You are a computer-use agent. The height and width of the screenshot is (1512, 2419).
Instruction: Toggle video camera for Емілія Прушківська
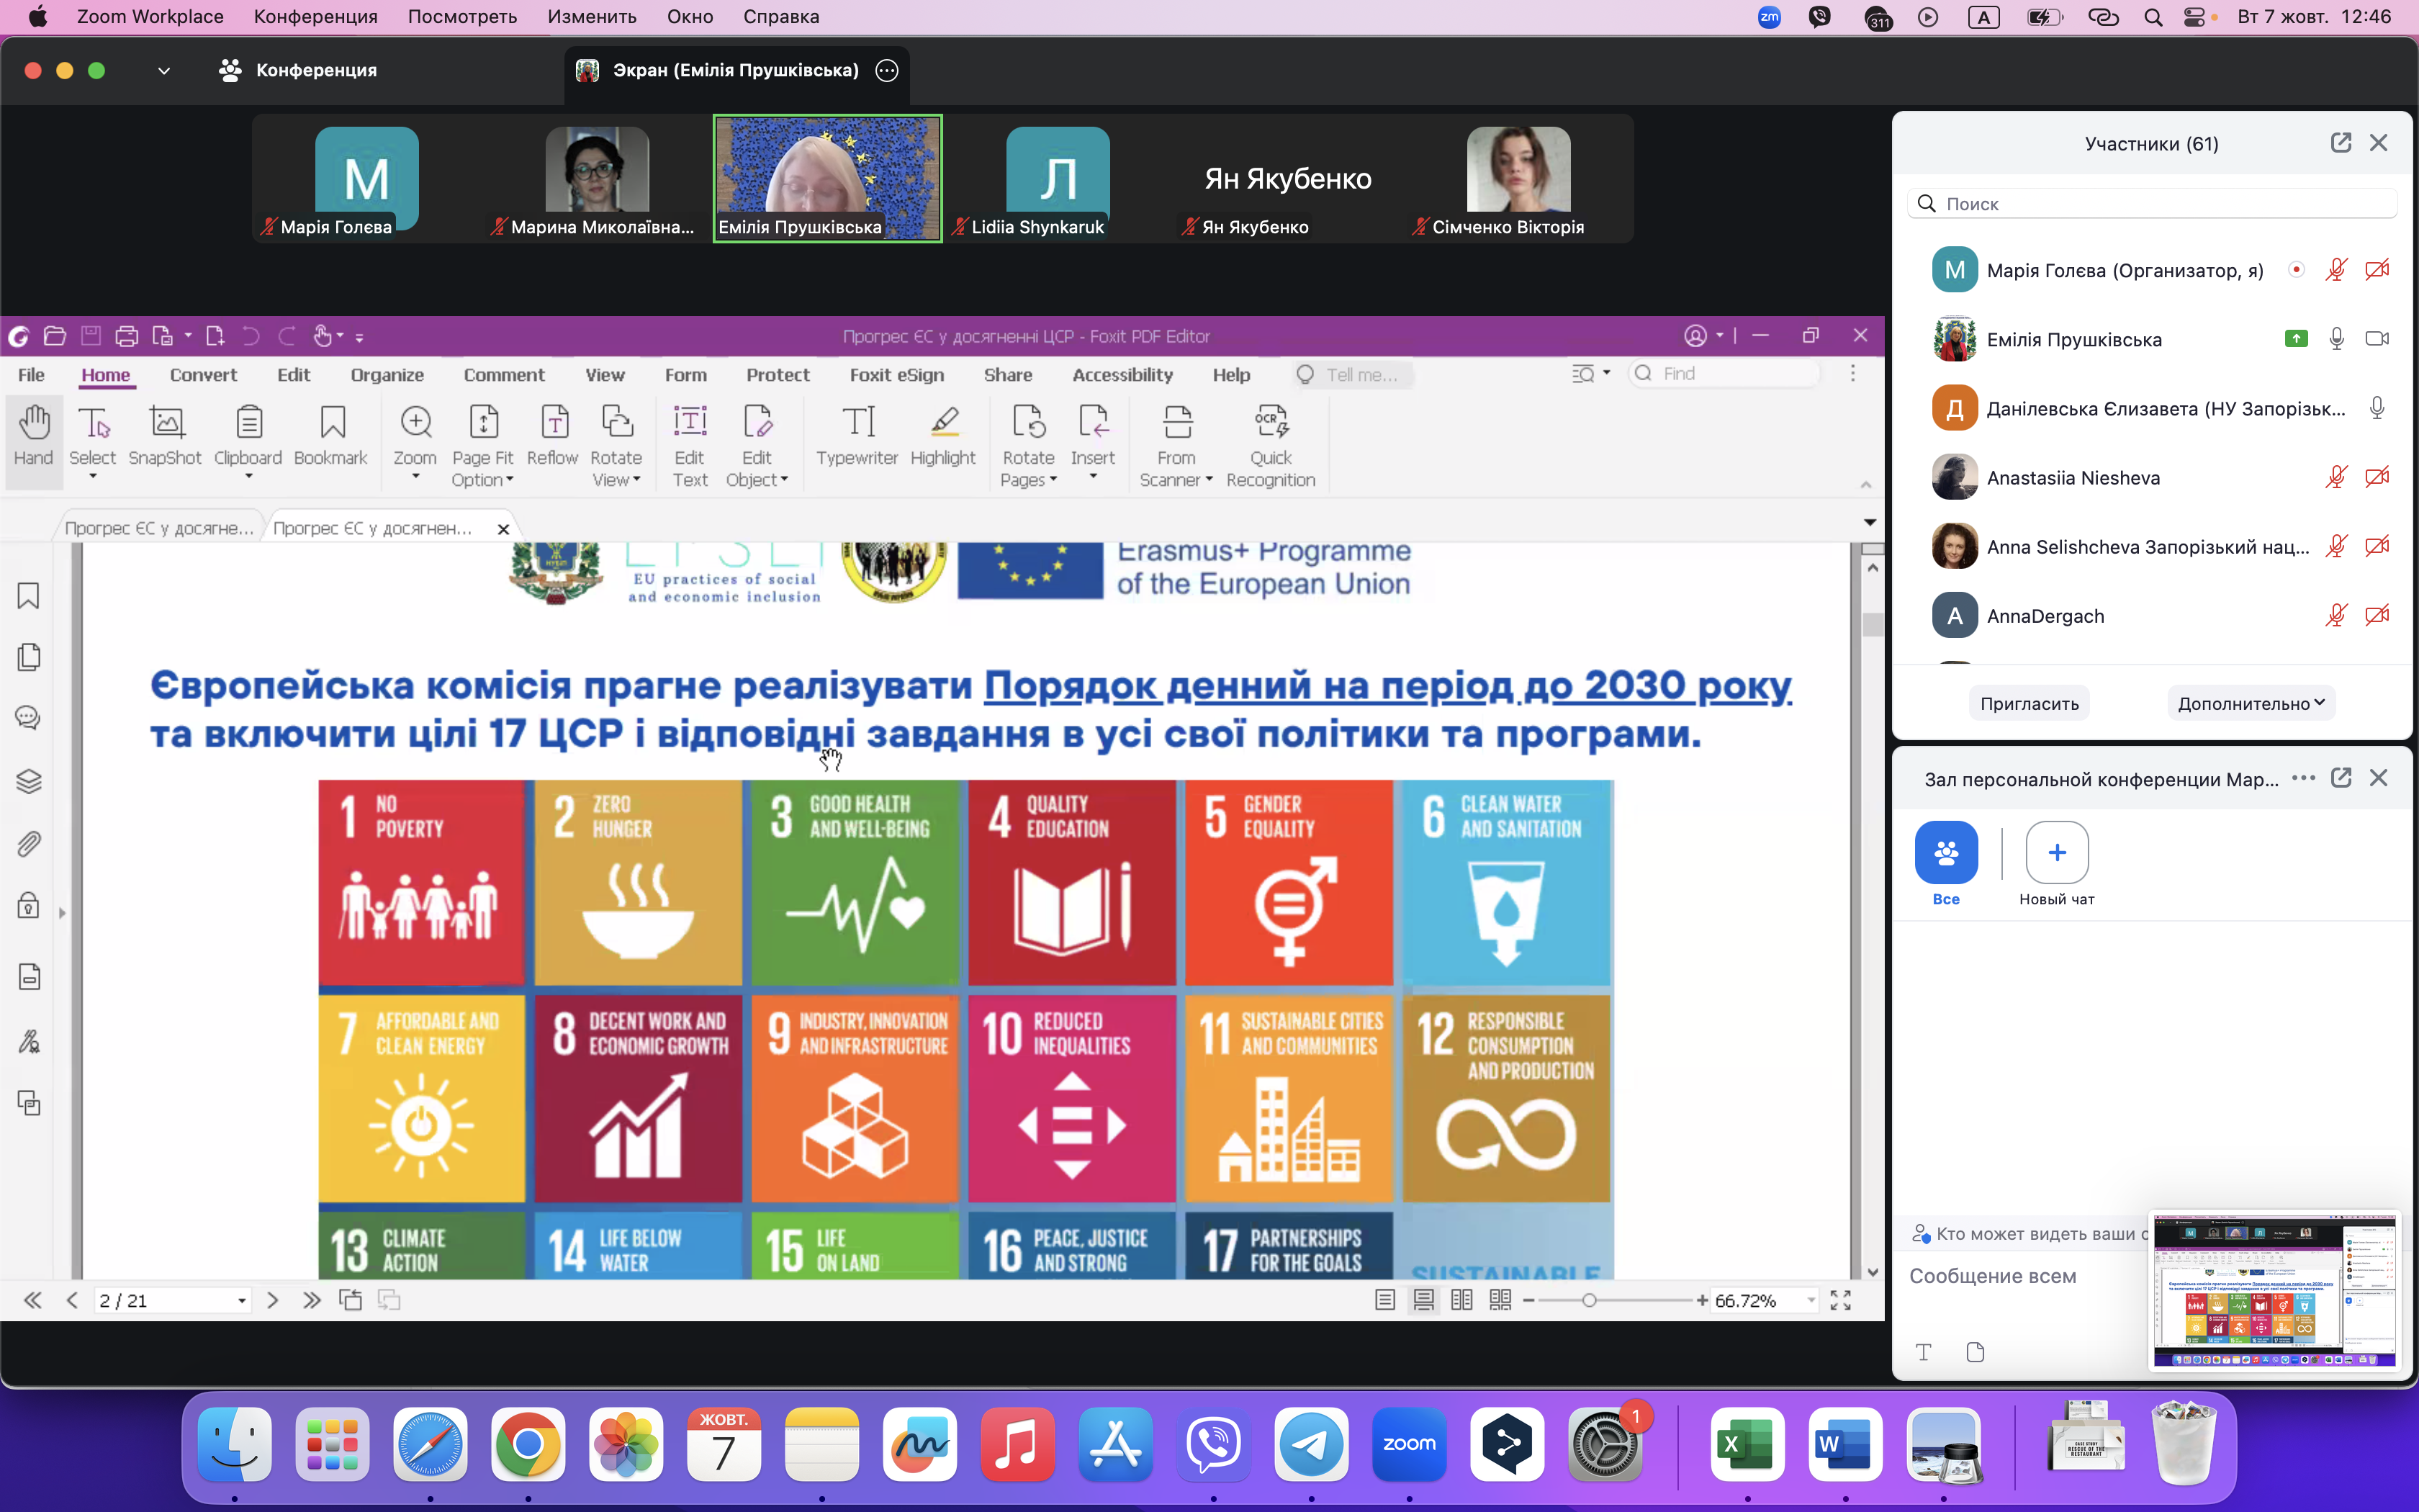(2376, 339)
